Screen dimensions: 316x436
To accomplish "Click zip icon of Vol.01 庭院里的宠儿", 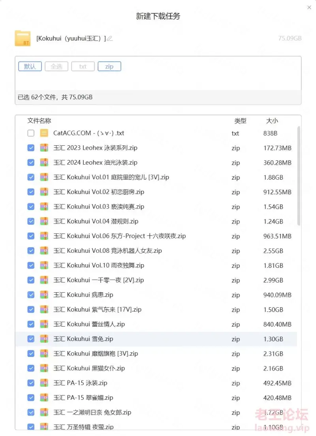I will pyautogui.click(x=44, y=177).
